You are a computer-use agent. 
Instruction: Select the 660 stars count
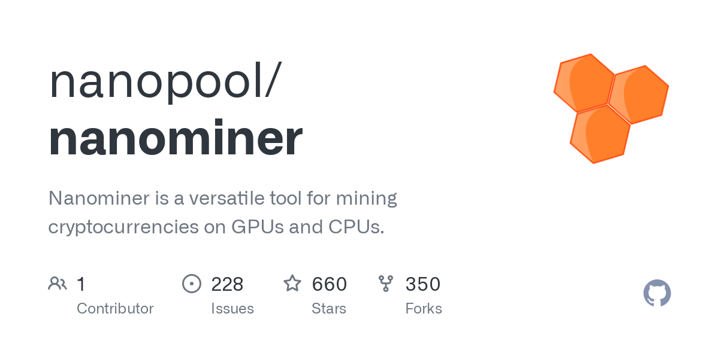330,284
